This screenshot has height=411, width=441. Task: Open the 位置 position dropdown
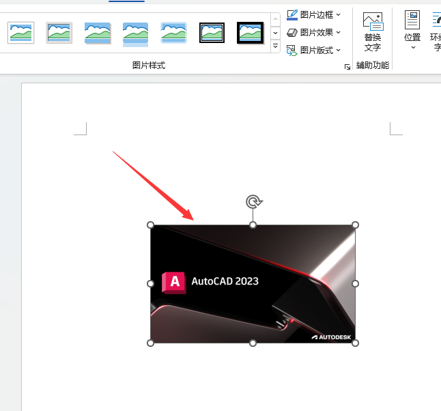click(412, 30)
